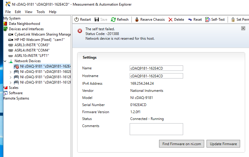The width and height of the screenshot is (249, 157).
Task: Click the Refresh toolbar label
Action: click(123, 20)
